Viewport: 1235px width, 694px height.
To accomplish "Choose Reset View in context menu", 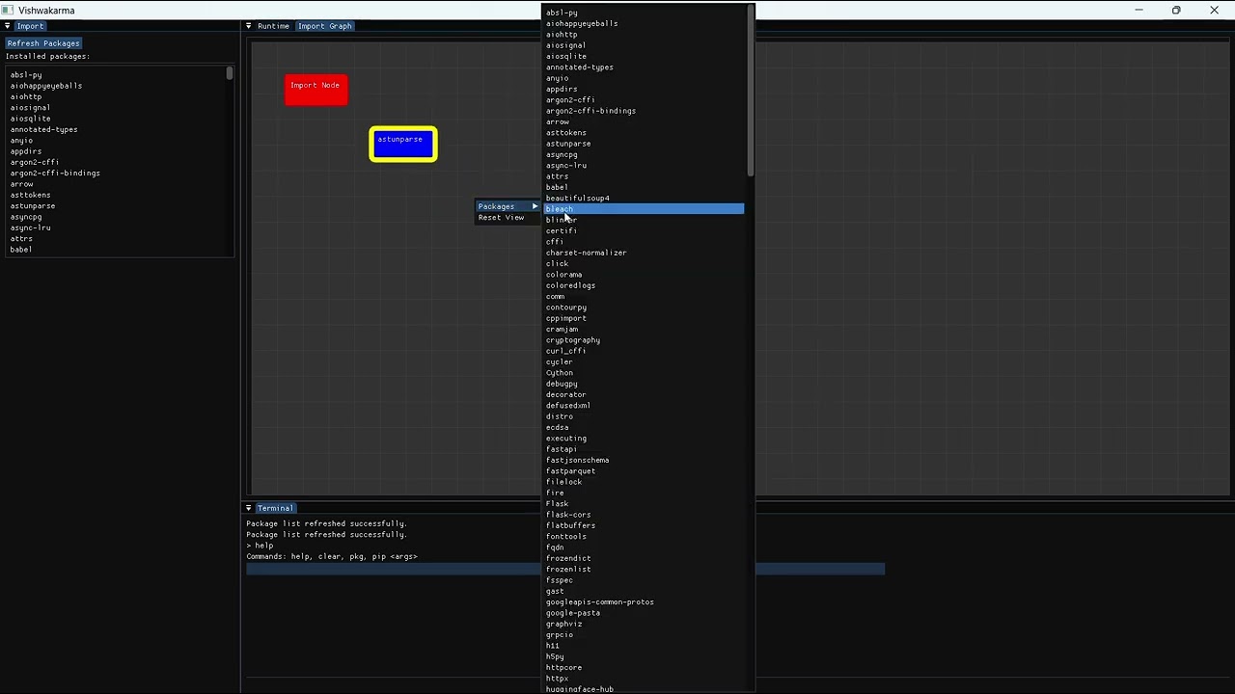I will (x=501, y=218).
